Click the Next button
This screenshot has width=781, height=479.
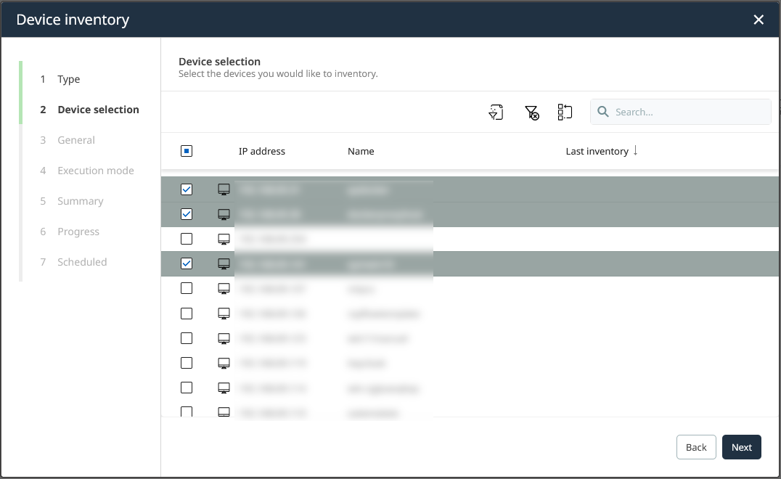tap(741, 447)
